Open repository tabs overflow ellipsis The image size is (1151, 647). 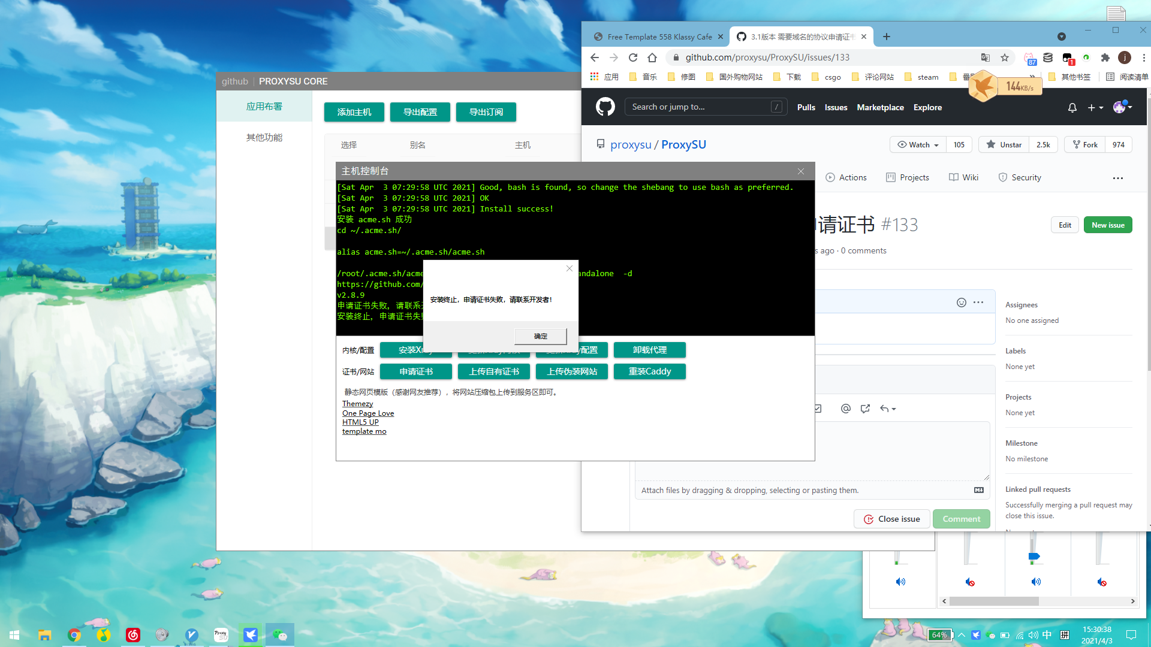click(1118, 178)
